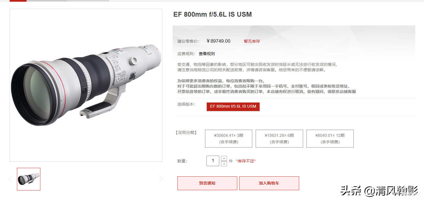This screenshot has width=424, height=202.
Task: Decrease quantity with the down arrow
Action: [224, 164]
